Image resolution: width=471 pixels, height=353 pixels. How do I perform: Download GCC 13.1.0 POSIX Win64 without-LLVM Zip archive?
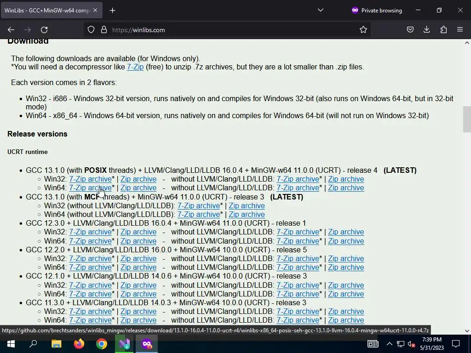[346, 188]
